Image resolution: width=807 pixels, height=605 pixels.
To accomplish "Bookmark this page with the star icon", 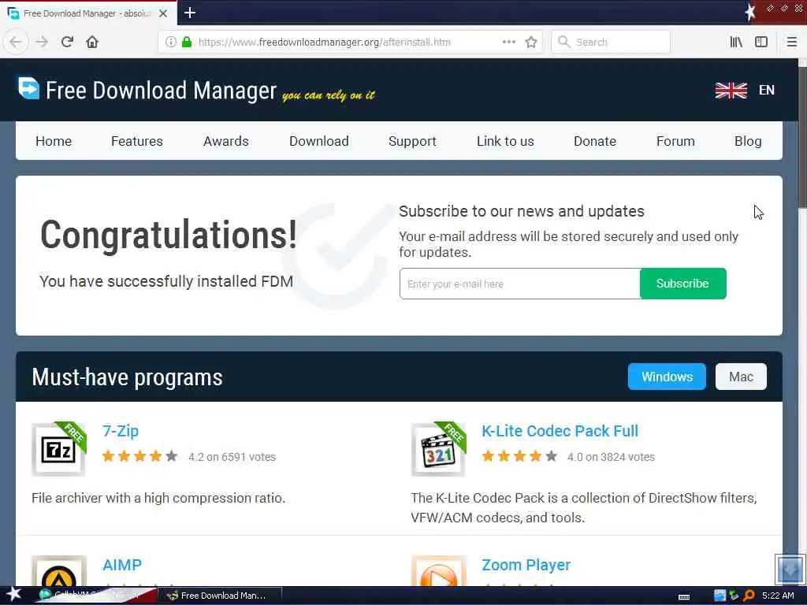I will pos(531,42).
